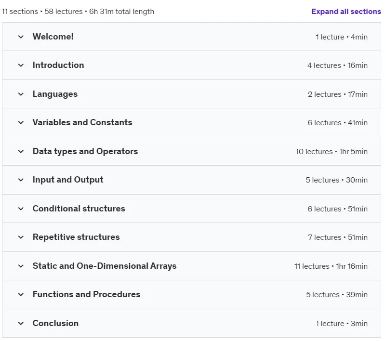Open the Input and Output heading
The width and height of the screenshot is (386, 341).
(68, 180)
